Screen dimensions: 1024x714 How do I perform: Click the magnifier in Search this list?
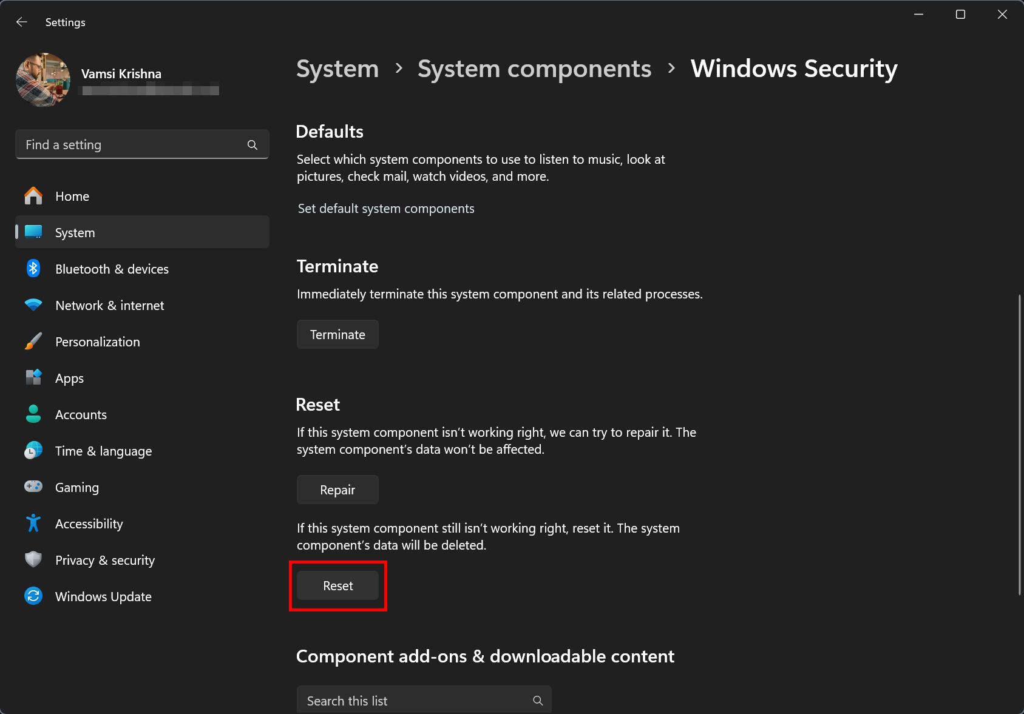[538, 701]
